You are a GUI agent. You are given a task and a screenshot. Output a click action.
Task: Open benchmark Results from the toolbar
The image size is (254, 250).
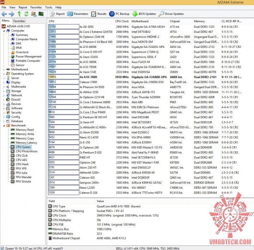[x=99, y=14]
